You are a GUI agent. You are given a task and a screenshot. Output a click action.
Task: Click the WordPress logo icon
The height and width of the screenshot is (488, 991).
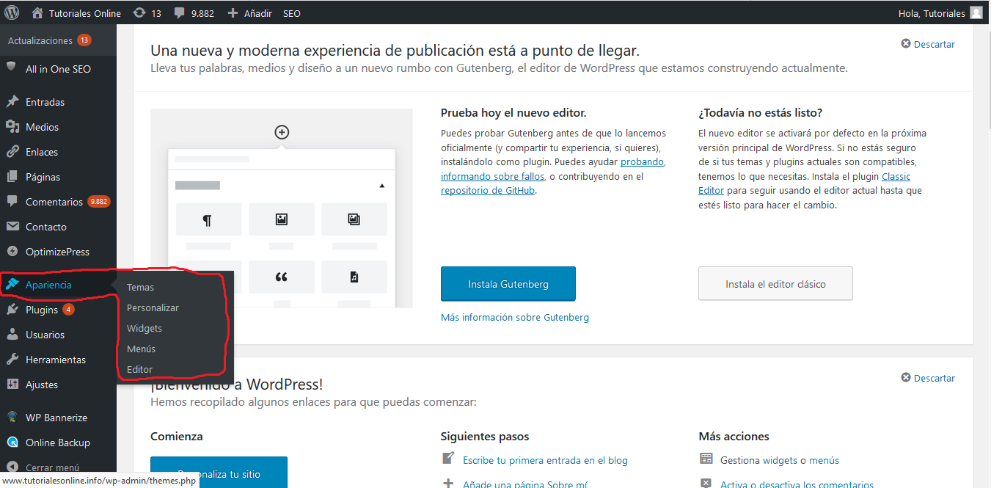12,12
